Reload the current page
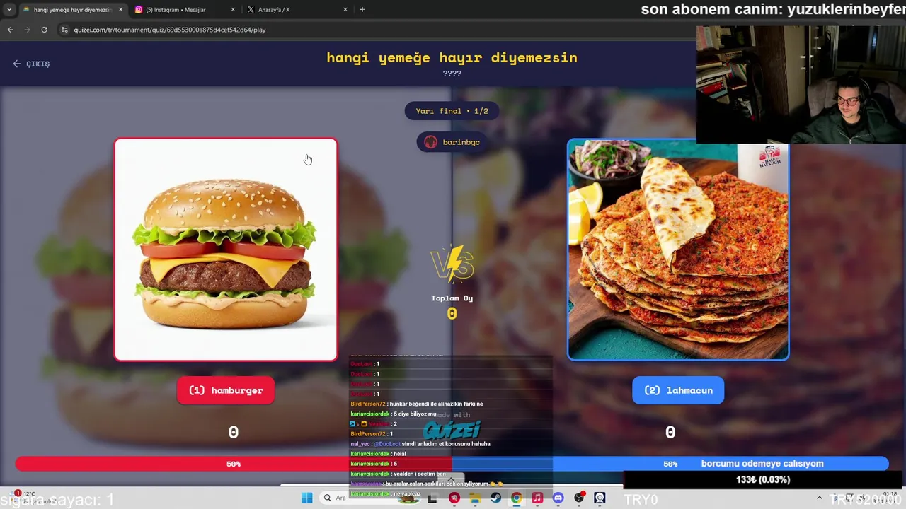The width and height of the screenshot is (906, 509). click(44, 30)
